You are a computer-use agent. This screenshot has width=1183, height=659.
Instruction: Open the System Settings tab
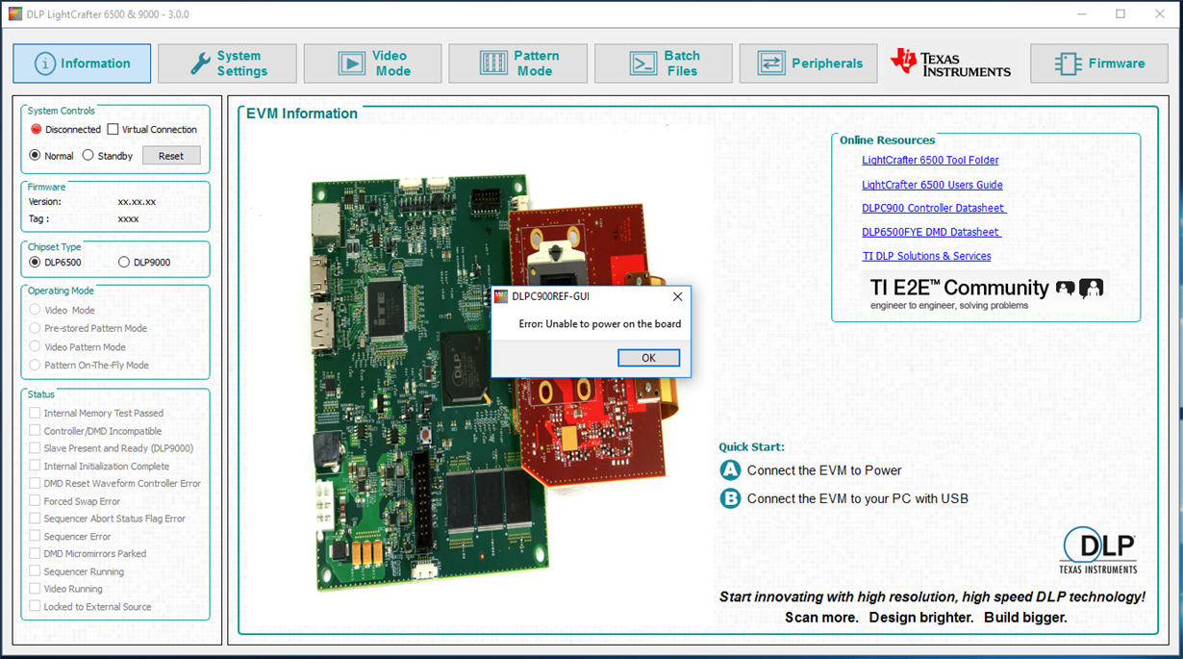227,63
